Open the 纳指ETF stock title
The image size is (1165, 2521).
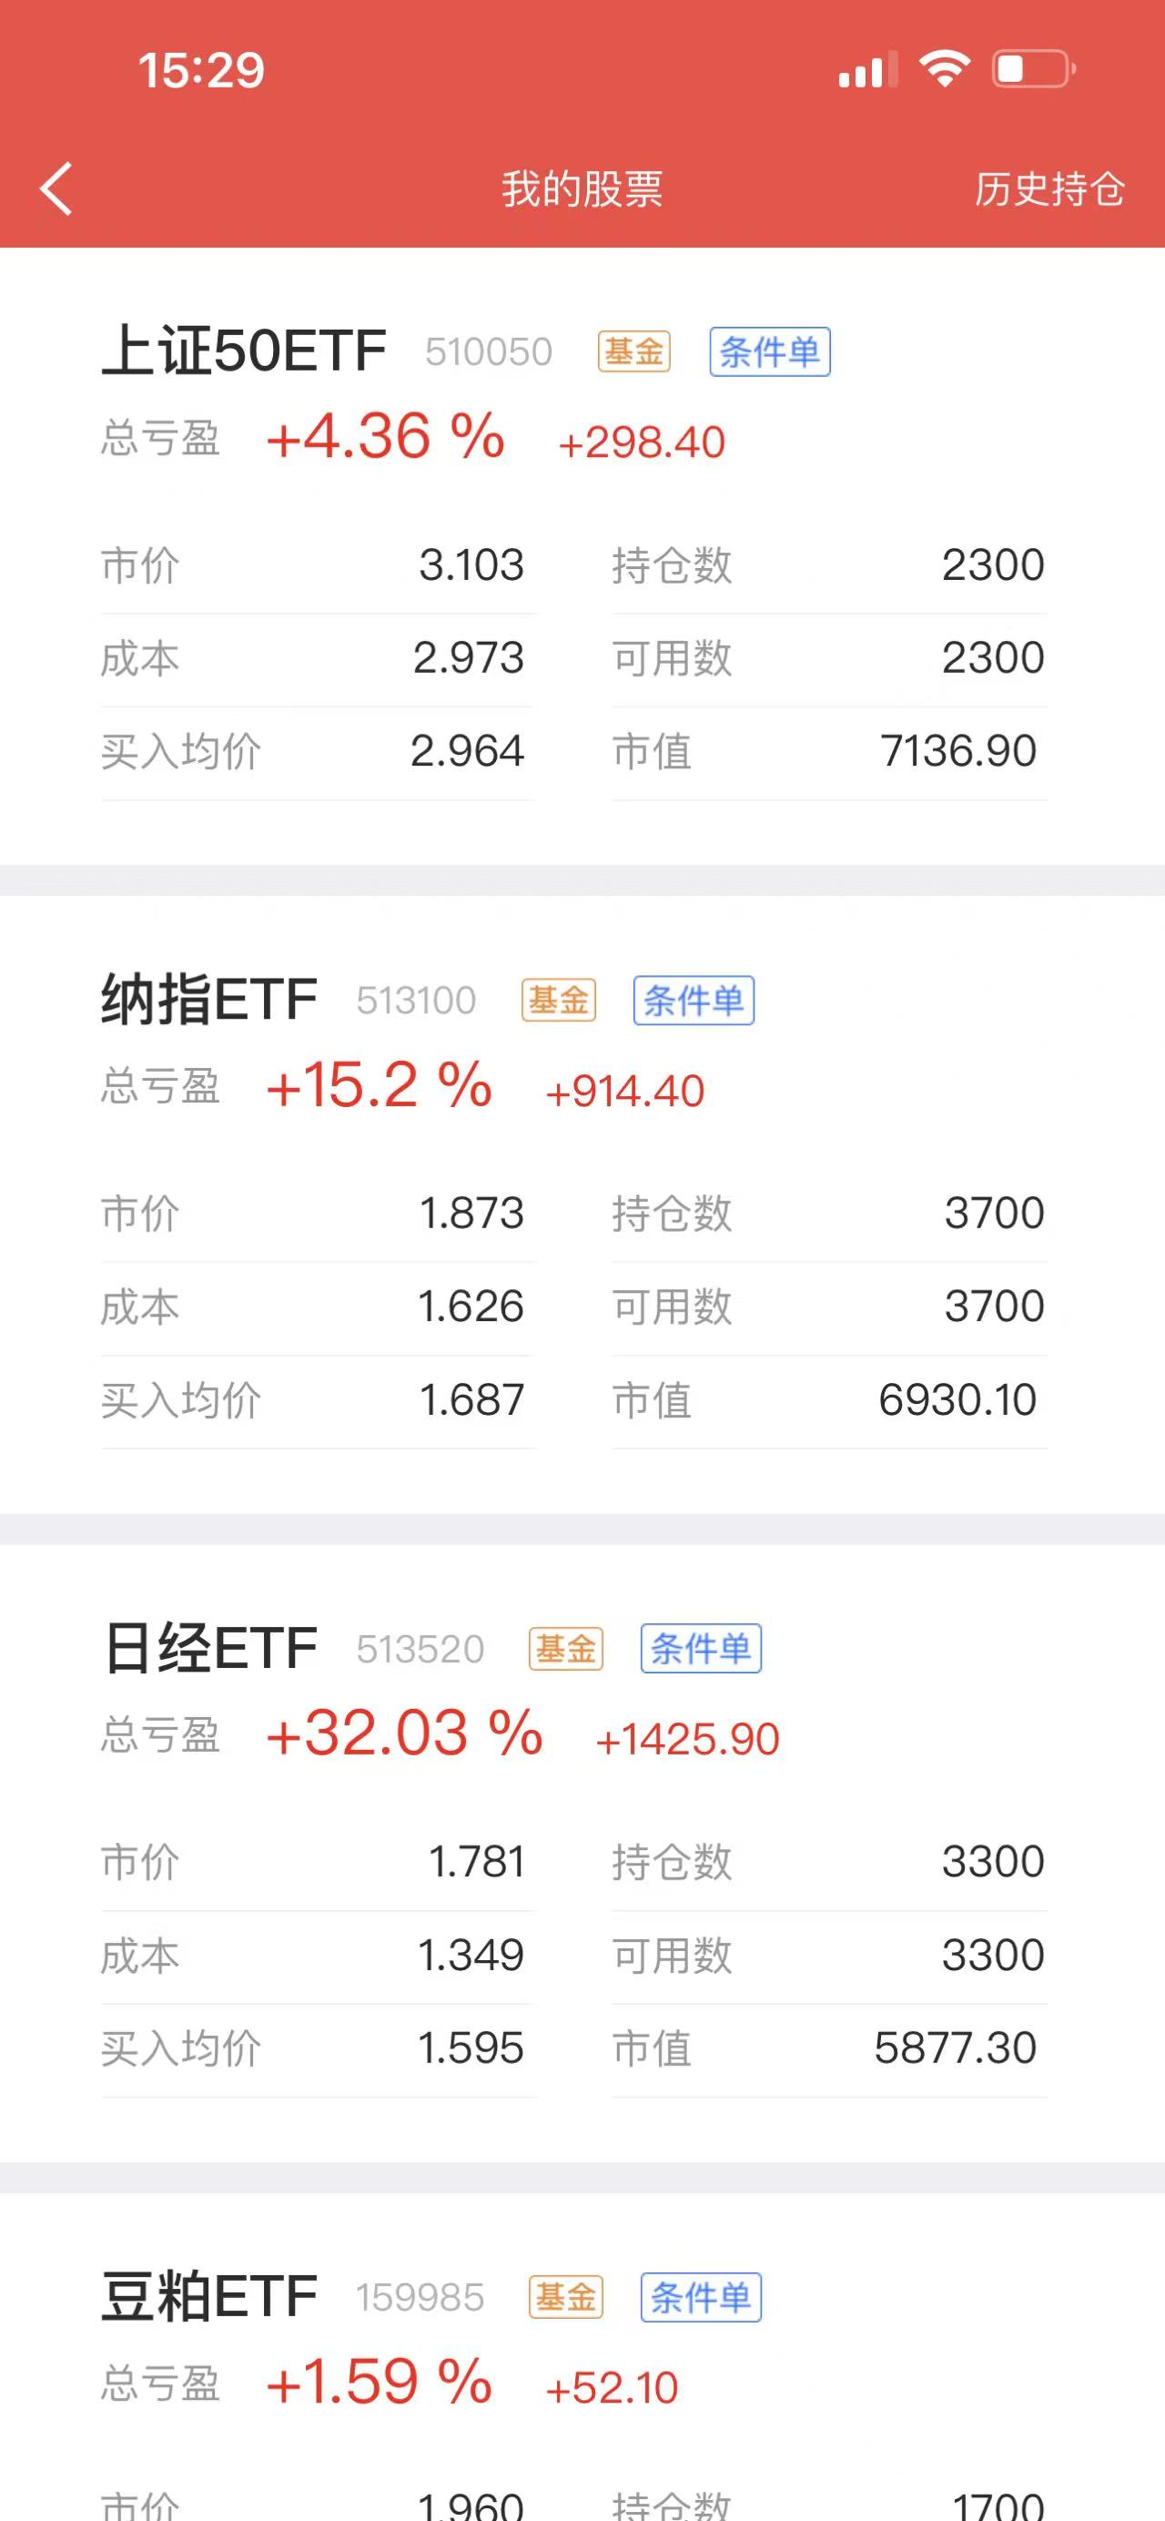[x=209, y=999]
